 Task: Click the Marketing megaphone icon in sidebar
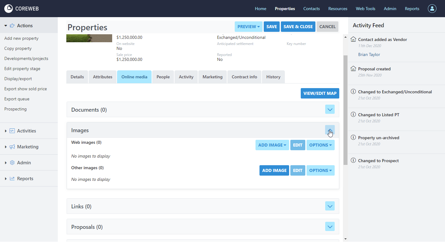pyautogui.click(x=12, y=147)
